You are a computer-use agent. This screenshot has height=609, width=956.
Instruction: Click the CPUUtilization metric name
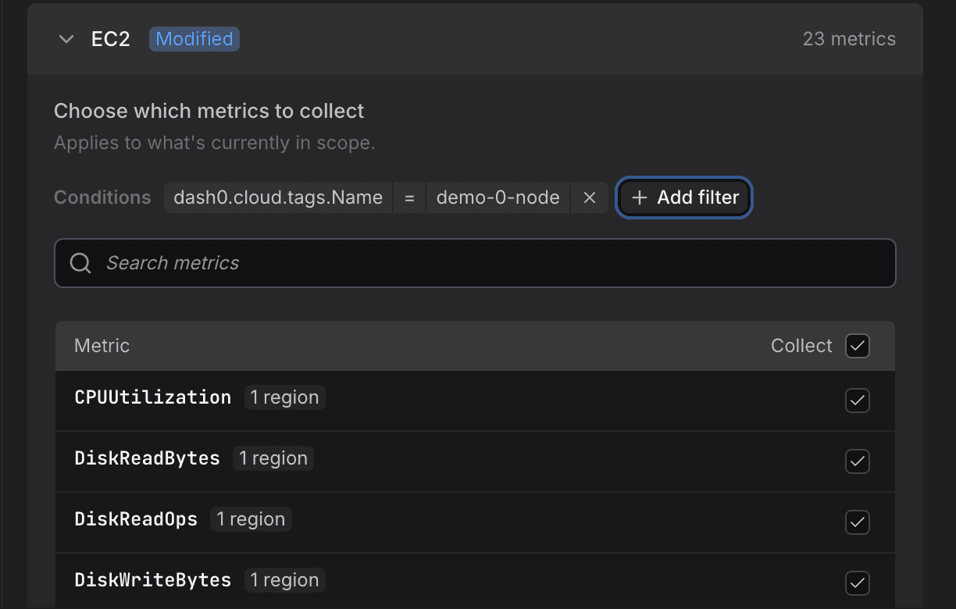pyautogui.click(x=153, y=397)
